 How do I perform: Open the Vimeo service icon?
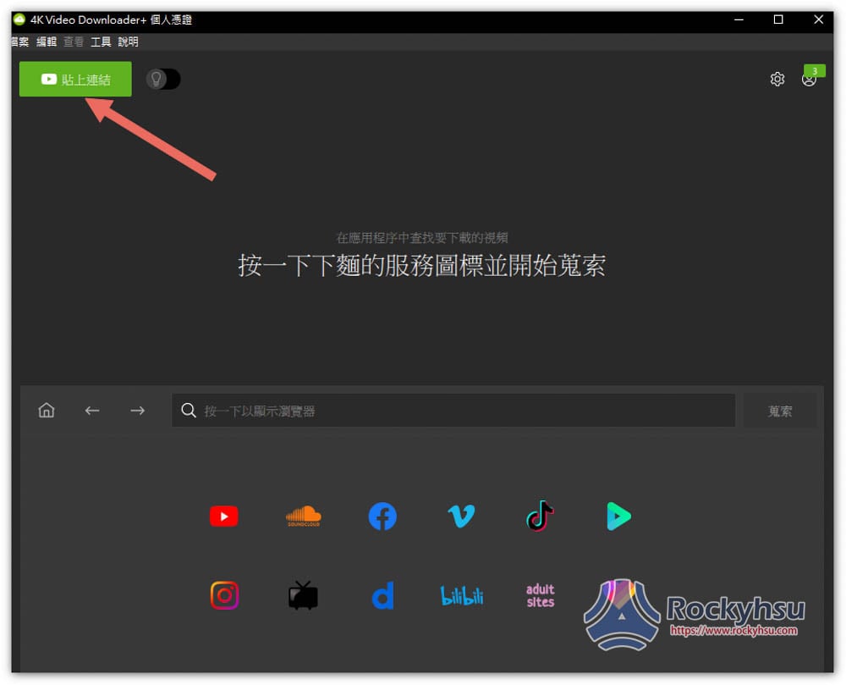tap(461, 517)
